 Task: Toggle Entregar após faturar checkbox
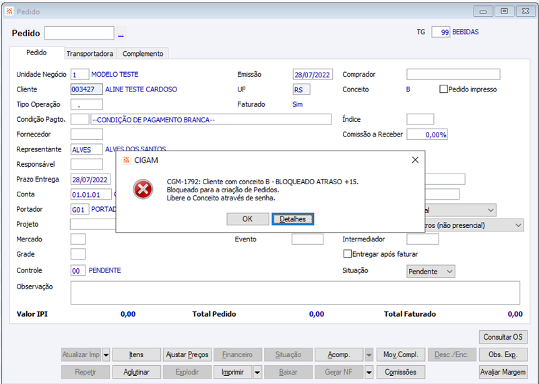pos(348,254)
